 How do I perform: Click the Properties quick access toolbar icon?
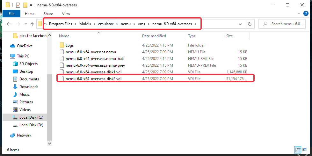(x=18, y=5)
